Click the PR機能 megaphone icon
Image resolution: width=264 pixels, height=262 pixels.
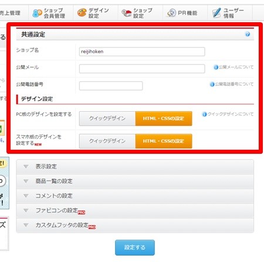[x=171, y=13]
